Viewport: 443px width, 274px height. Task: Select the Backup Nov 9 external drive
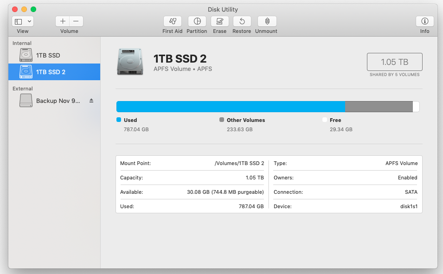(54, 101)
